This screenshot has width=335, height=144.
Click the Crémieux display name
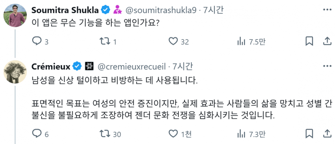tap(51, 67)
